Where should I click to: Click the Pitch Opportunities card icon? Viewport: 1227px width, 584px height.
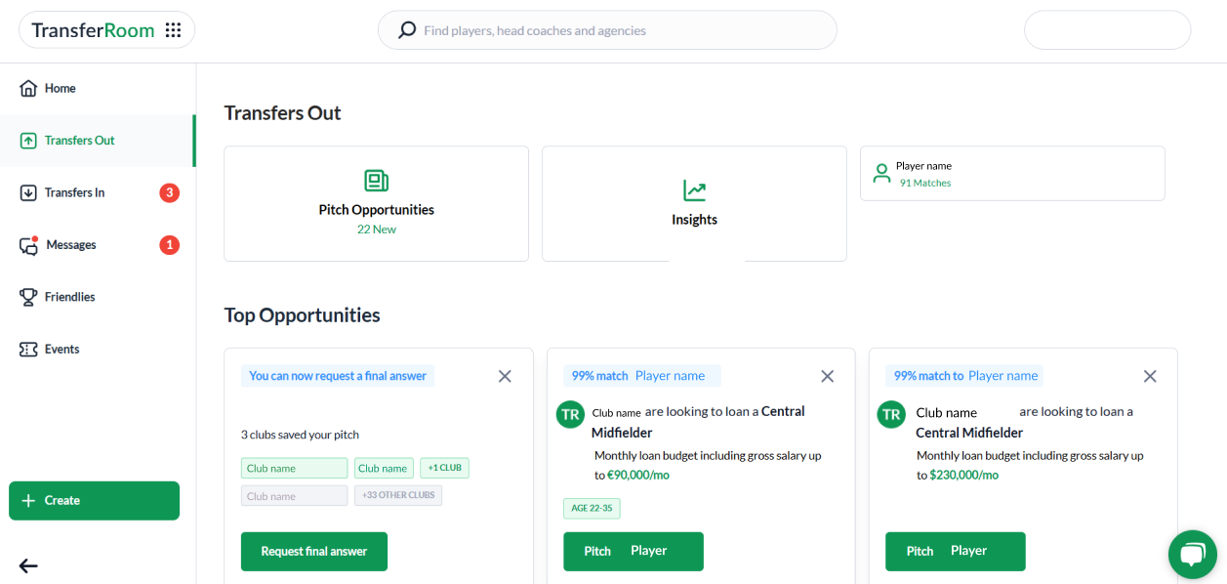point(376,181)
